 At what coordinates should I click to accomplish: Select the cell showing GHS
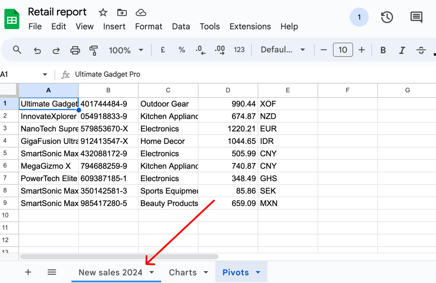pos(288,178)
